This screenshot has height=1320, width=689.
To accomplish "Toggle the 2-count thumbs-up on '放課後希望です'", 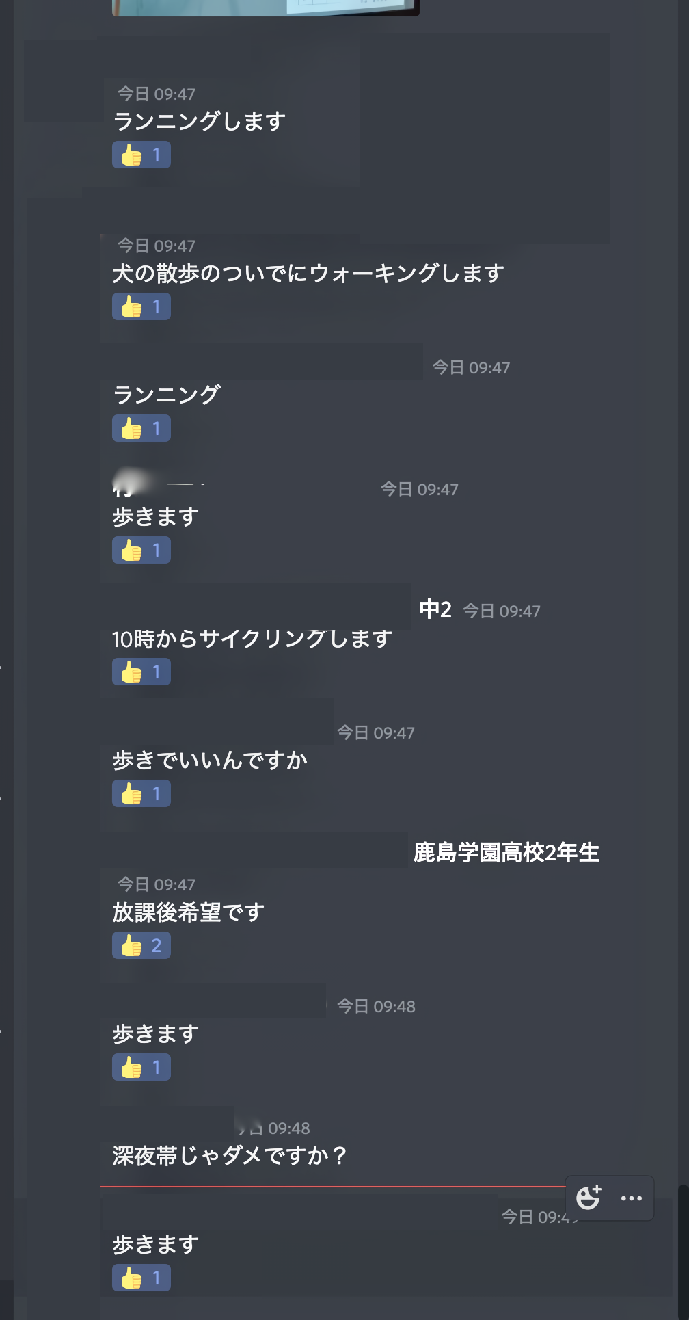I will pyautogui.click(x=141, y=946).
